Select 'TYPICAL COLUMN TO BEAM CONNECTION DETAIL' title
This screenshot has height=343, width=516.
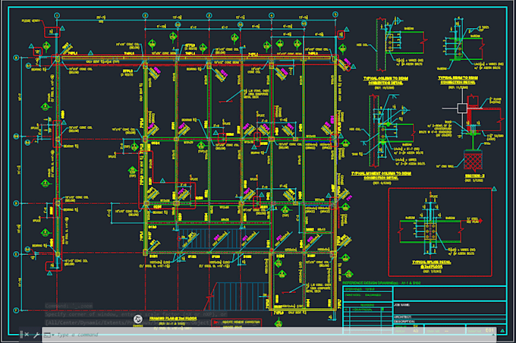point(385,80)
